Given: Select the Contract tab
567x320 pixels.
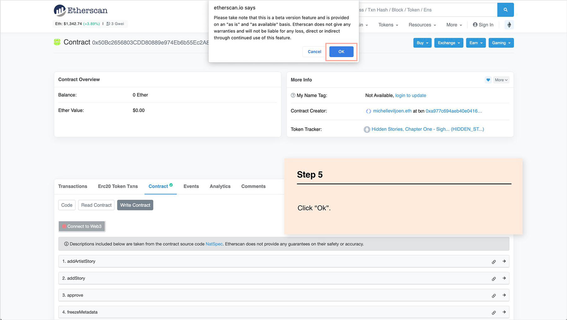Looking at the screenshot, I should [161, 186].
